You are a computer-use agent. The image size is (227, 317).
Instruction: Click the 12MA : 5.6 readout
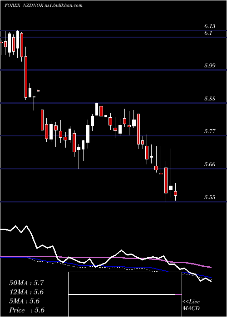(26, 292)
